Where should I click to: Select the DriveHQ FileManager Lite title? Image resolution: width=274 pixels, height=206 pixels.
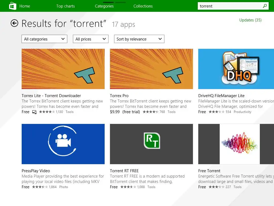click(221, 96)
